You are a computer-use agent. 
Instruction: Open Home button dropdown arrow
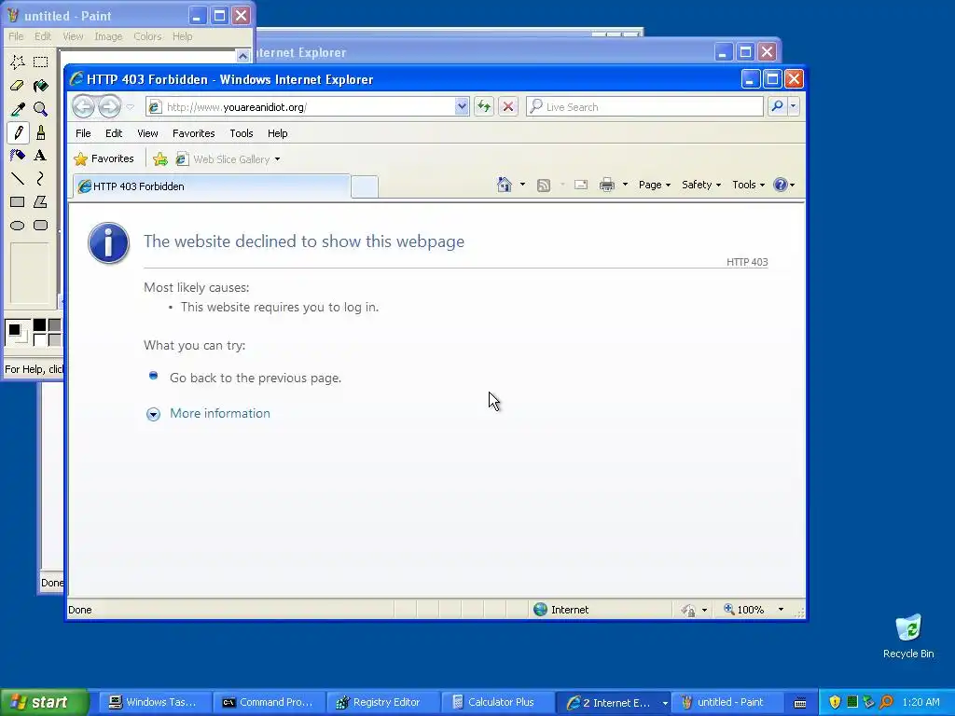522,185
